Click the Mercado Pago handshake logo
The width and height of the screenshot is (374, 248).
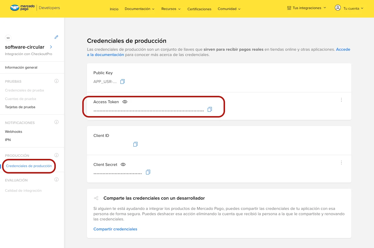click(x=15, y=8)
